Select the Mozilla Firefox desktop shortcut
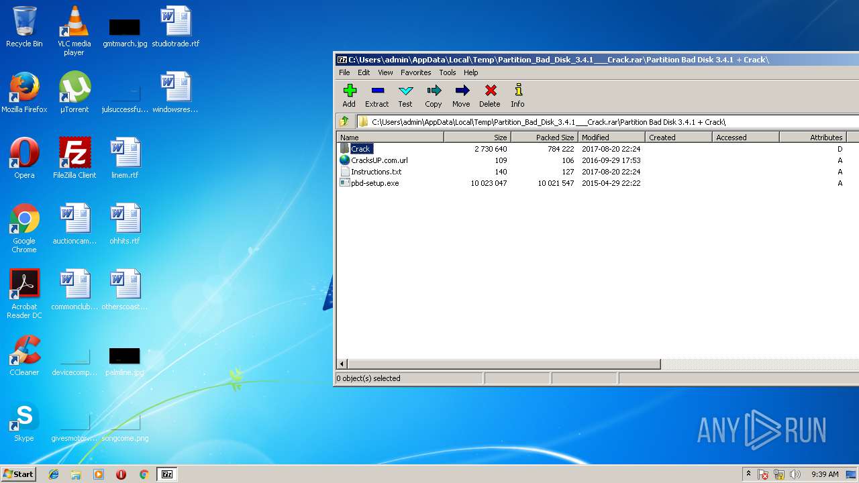This screenshot has height=483, width=859. coord(24,93)
